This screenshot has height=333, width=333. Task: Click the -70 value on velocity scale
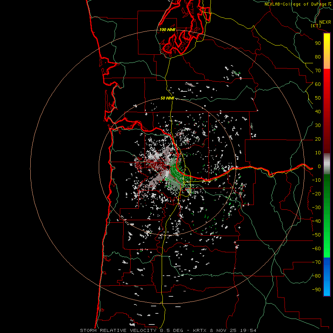click(x=316, y=262)
